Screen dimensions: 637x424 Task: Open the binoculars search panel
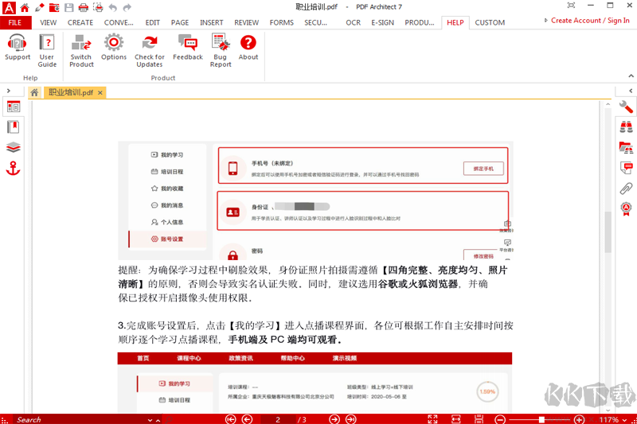tap(626, 127)
